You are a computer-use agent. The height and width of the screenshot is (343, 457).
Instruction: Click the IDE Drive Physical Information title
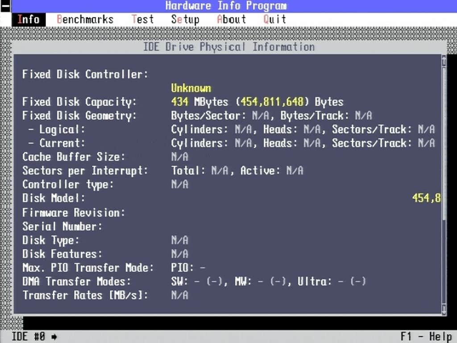[229, 47]
